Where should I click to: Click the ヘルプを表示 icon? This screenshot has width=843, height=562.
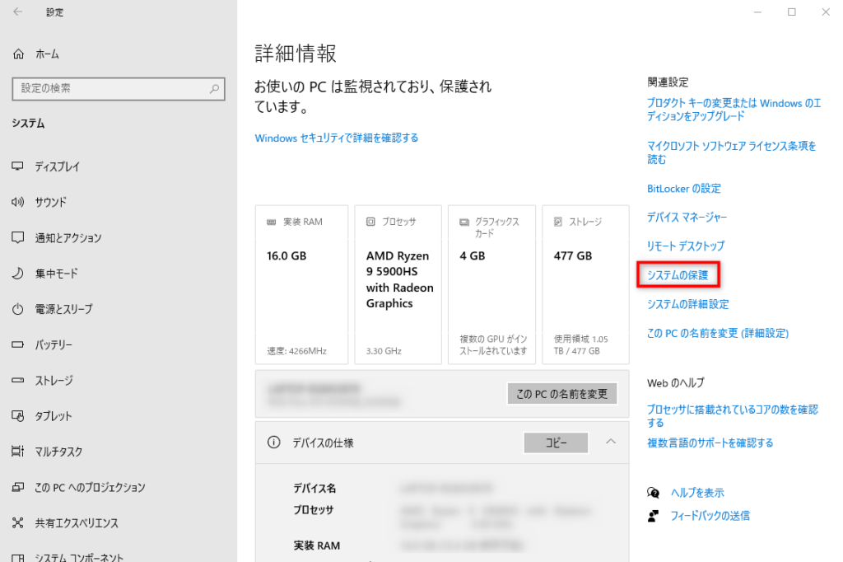coord(653,492)
